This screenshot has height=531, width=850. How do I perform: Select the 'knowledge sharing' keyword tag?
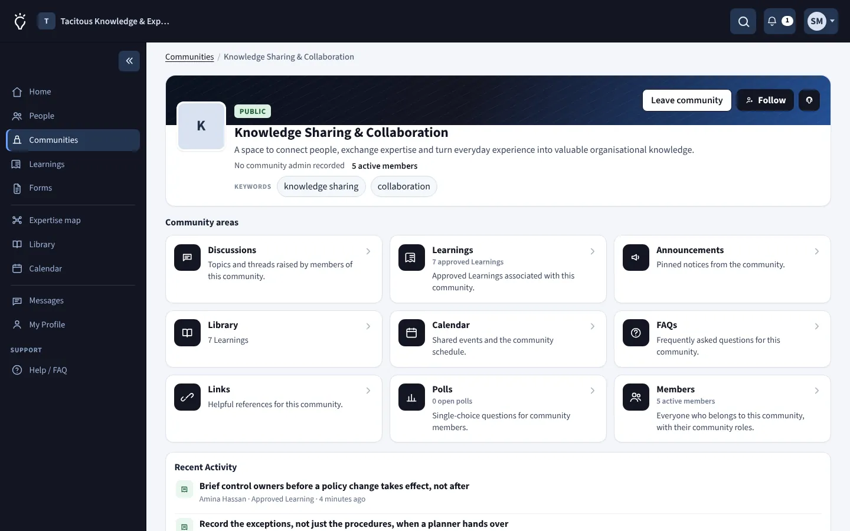(x=321, y=186)
